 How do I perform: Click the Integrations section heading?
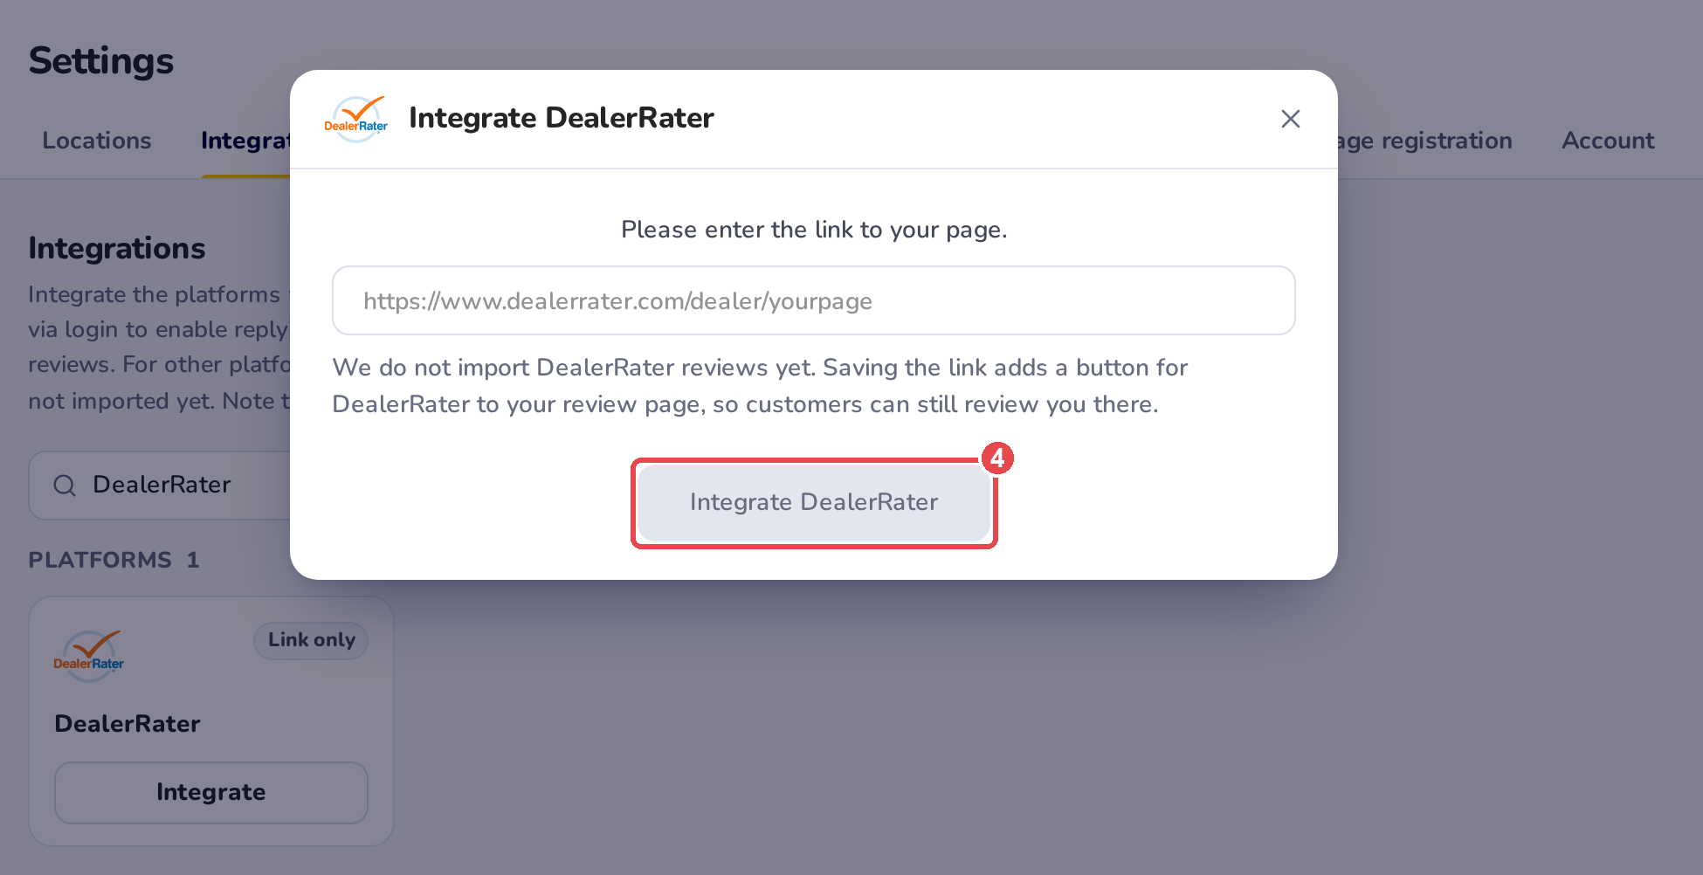(x=117, y=249)
